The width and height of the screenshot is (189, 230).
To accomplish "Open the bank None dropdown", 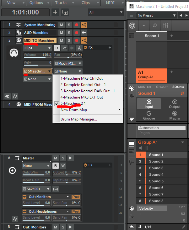I will [x=37, y=79].
